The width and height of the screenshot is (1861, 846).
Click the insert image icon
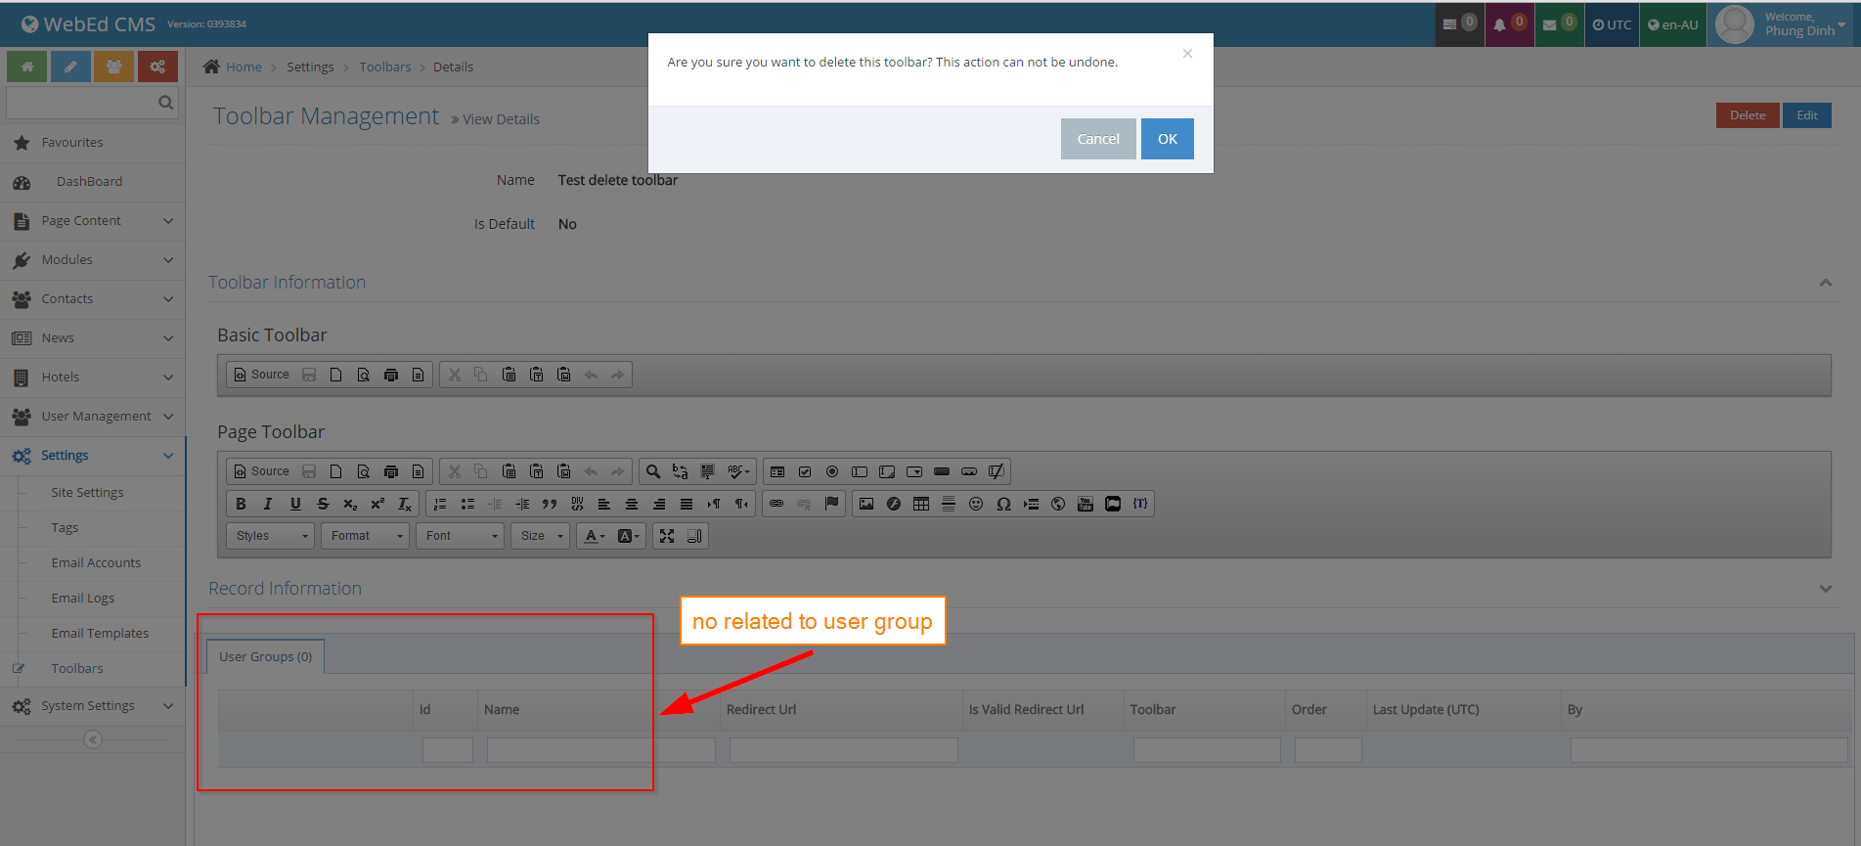pyautogui.click(x=866, y=504)
